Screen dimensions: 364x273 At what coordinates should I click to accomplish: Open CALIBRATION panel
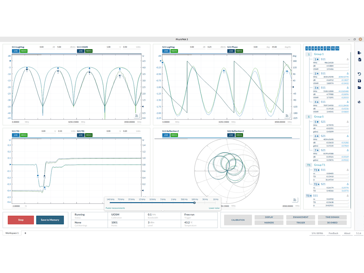point(238,220)
